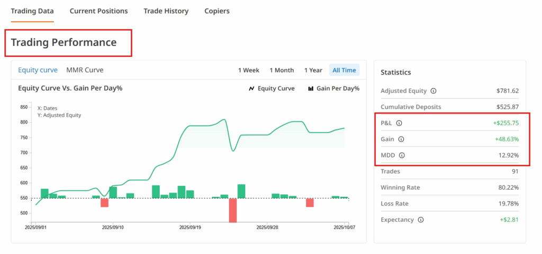542x254 pixels.
Task: Click the MDD info icon
Action: coord(401,155)
